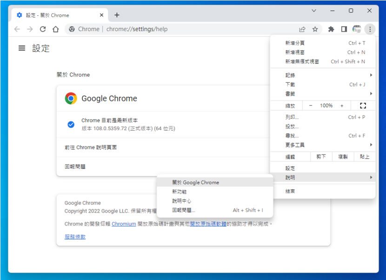Choose 新增無痕式視窗 menu item
The height and width of the screenshot is (280, 386).
tap(323, 61)
